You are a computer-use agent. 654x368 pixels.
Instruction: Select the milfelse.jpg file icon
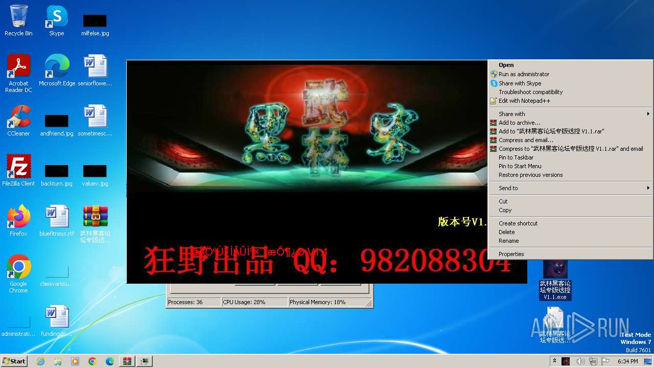click(95, 25)
